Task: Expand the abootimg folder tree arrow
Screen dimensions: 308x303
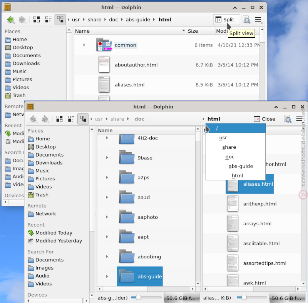Action: [x=107, y=256]
